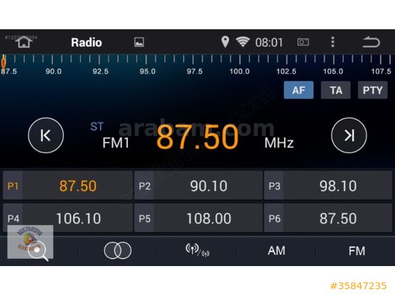This screenshot has width=395, height=296.
Task: Tap the GPS location pin icon
Action: (x=225, y=42)
